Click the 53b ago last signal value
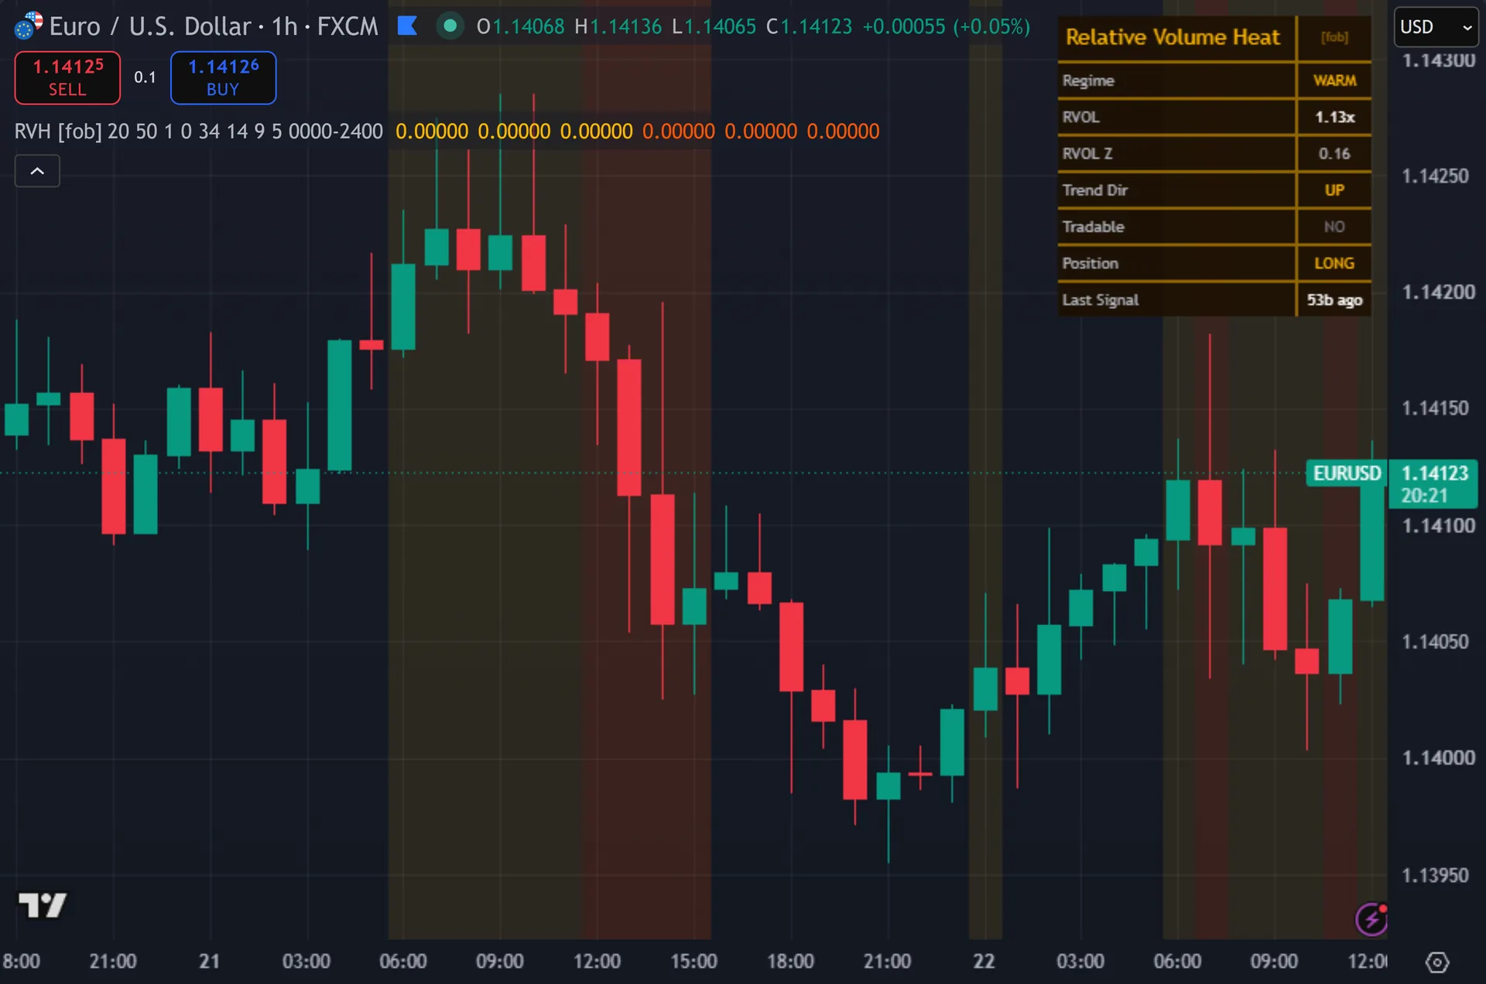The image size is (1486, 984). coord(1334,300)
